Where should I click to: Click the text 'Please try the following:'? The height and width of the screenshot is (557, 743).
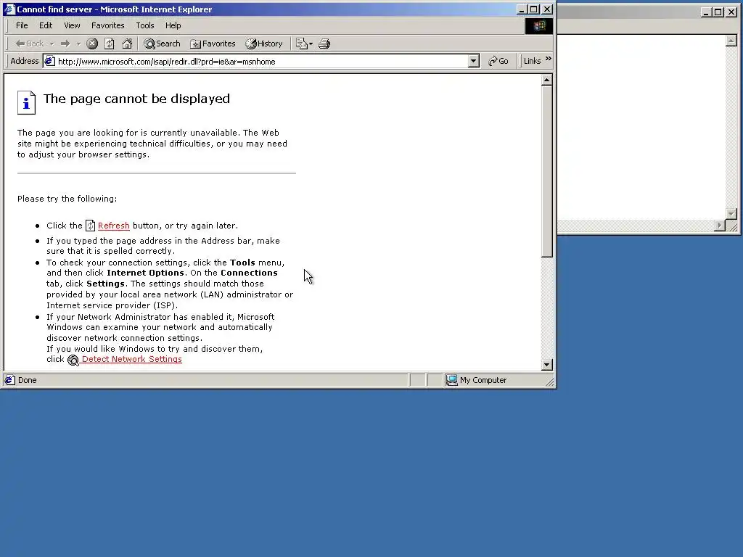[x=67, y=199]
